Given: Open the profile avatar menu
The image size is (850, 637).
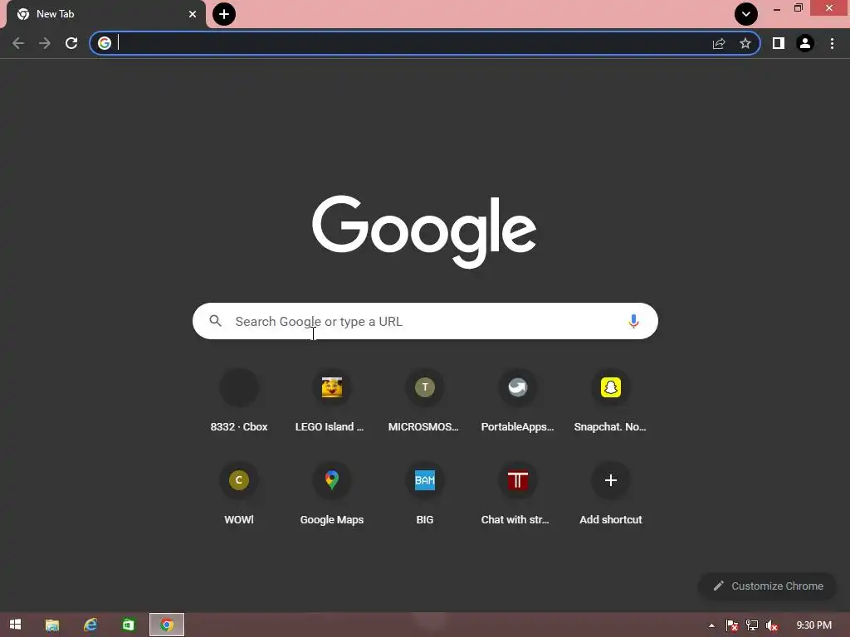Looking at the screenshot, I should (x=805, y=43).
